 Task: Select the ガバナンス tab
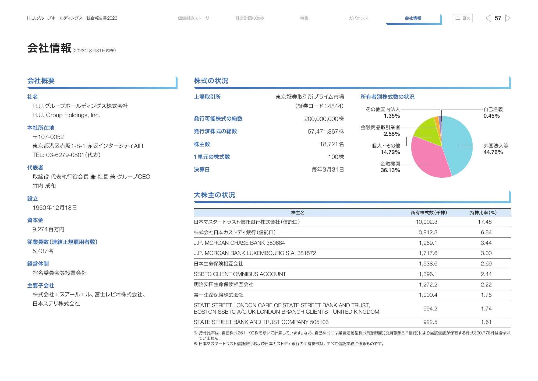tap(358, 18)
